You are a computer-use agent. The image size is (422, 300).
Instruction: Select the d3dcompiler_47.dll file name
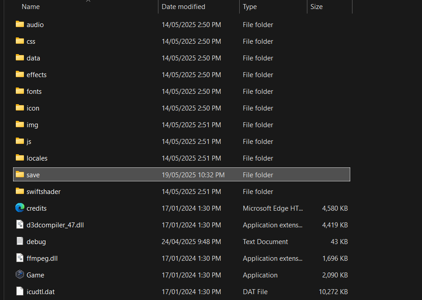pyautogui.click(x=55, y=225)
